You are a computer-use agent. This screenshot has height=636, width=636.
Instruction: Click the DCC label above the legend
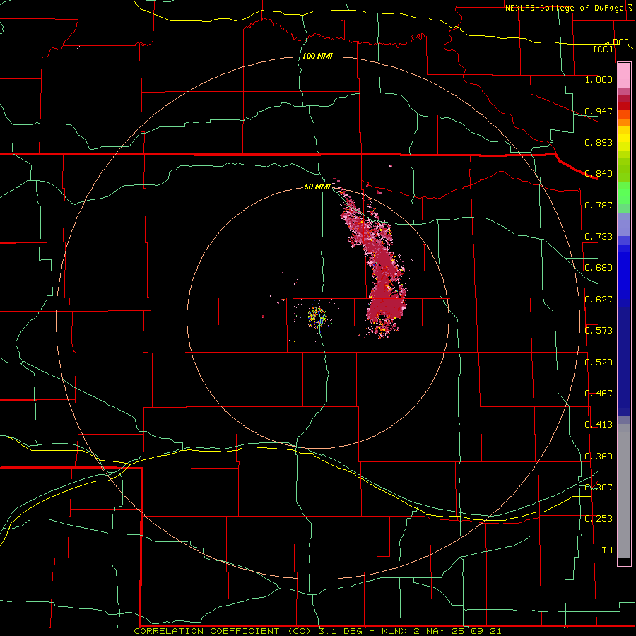coord(620,42)
